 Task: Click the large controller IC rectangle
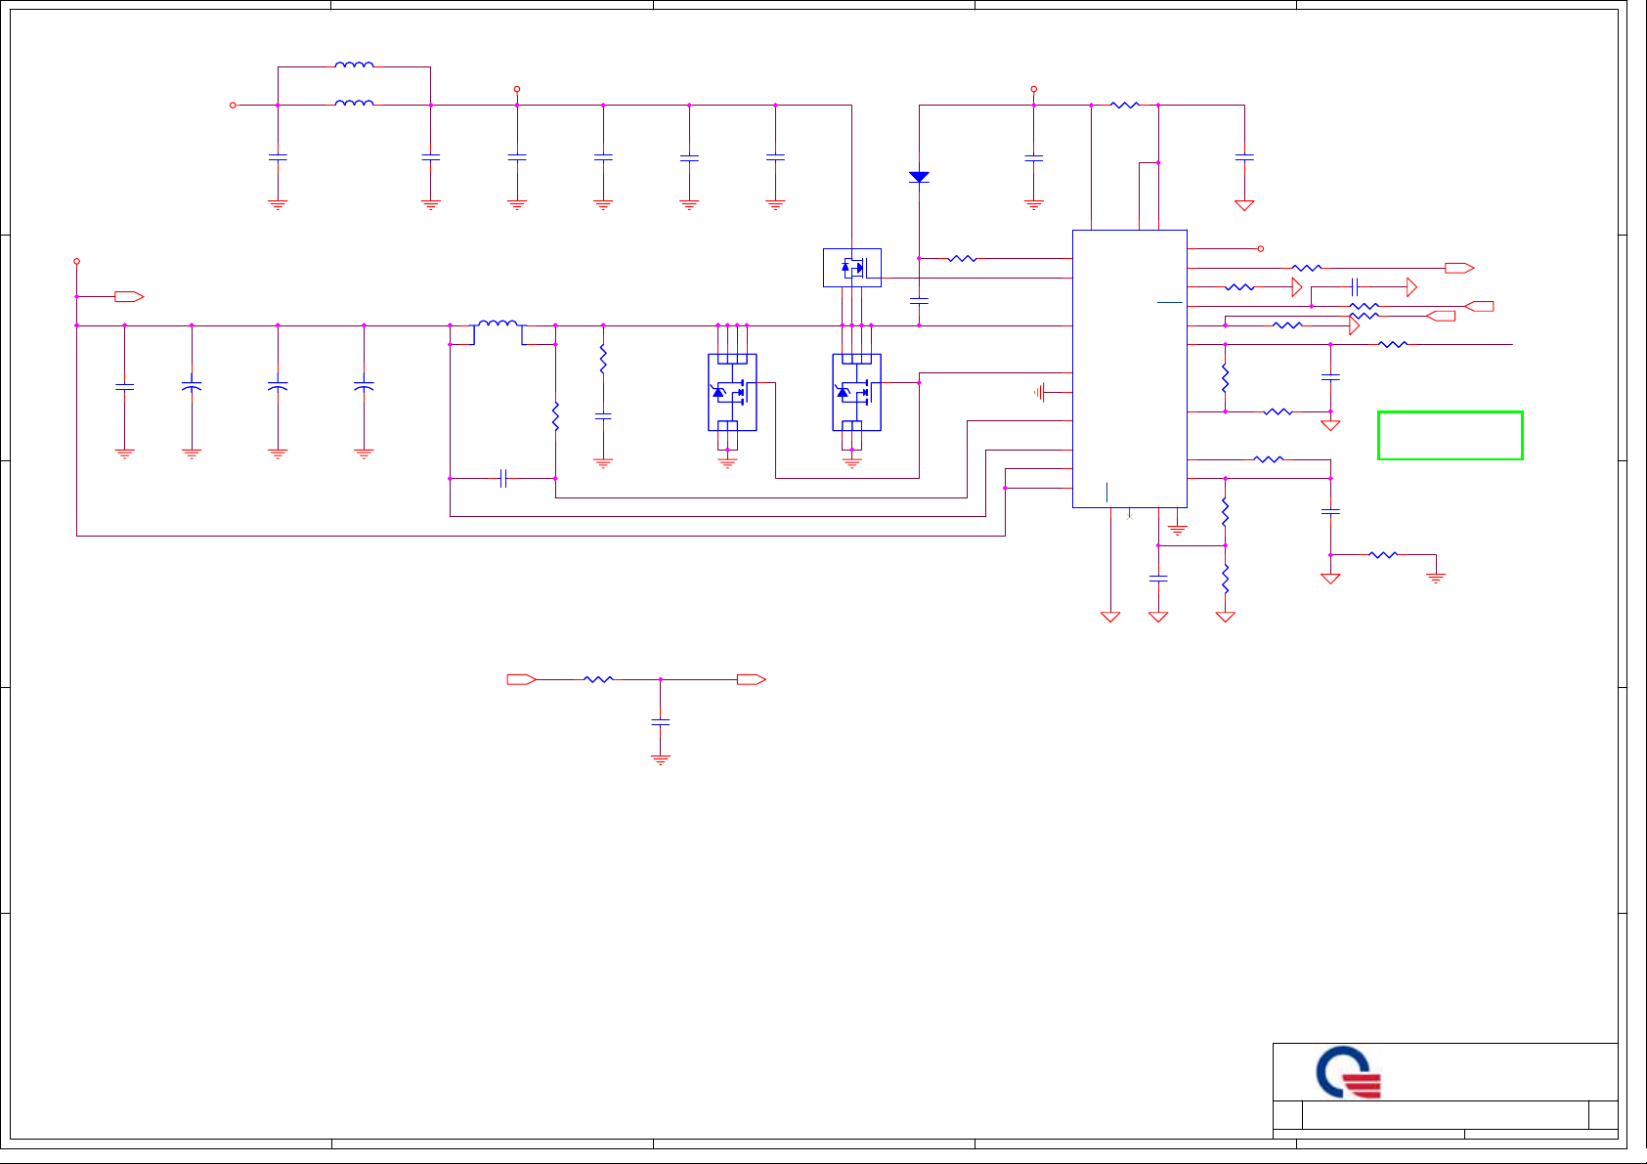[1129, 368]
